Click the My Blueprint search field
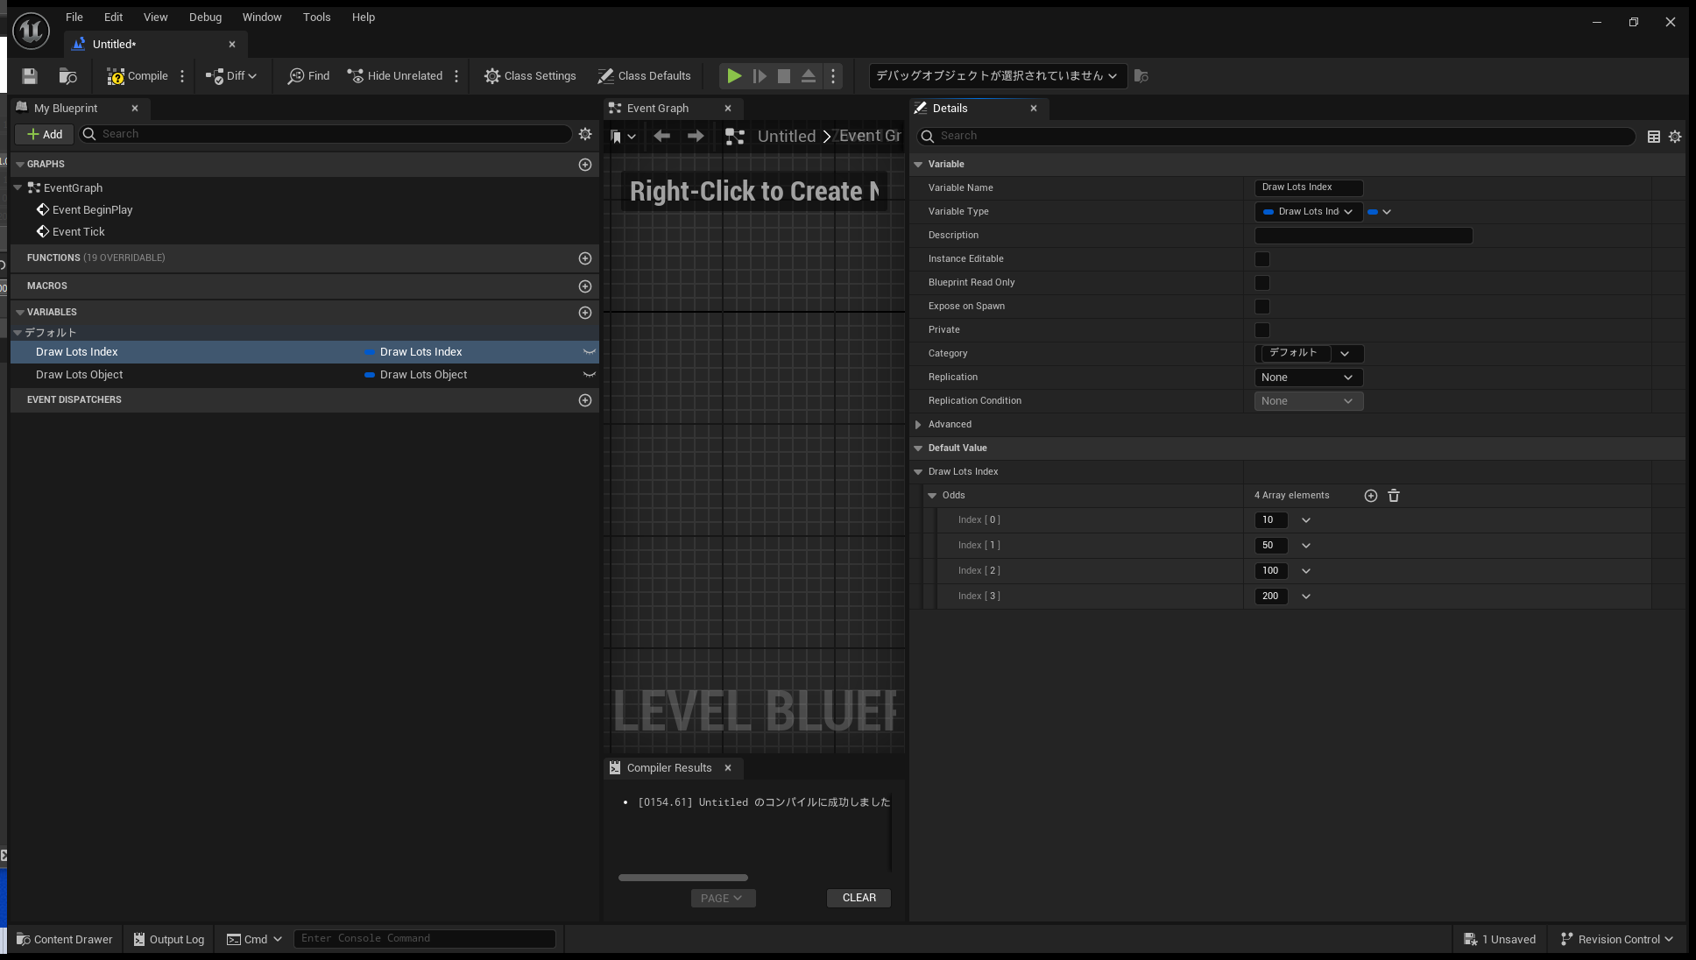Screen dimensions: 1696x960 326,135
